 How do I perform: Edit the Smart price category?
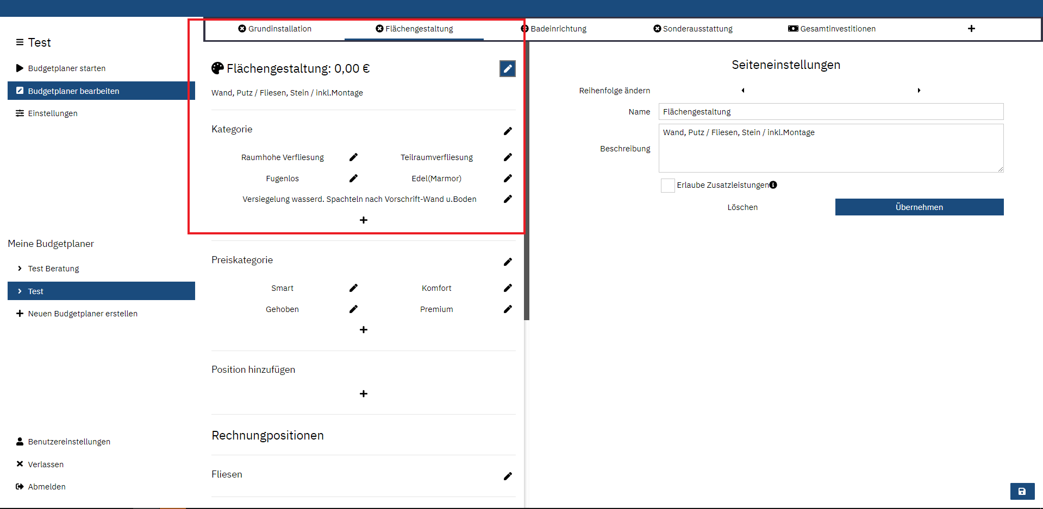(x=353, y=288)
